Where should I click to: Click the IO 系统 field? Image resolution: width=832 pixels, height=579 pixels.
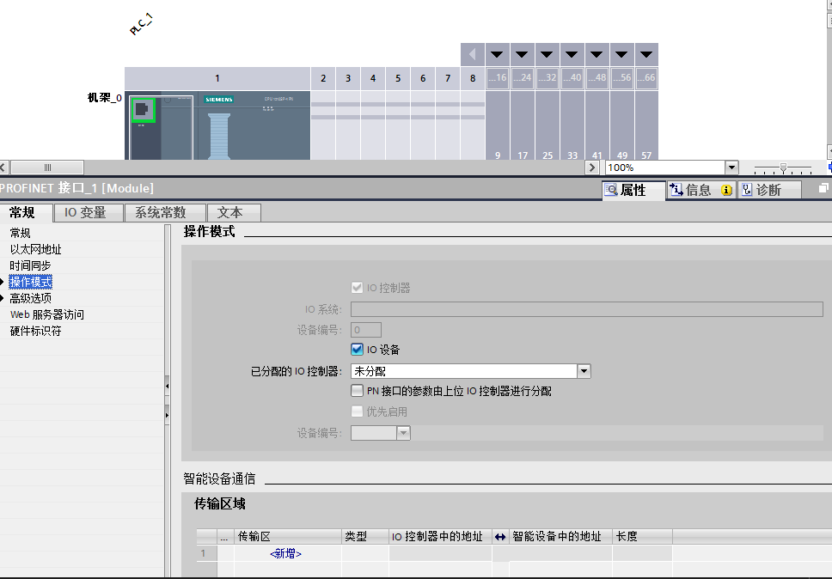tap(587, 309)
